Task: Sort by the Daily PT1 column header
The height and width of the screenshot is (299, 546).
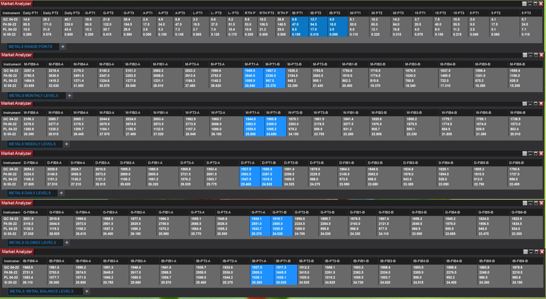Action: click(x=31, y=13)
